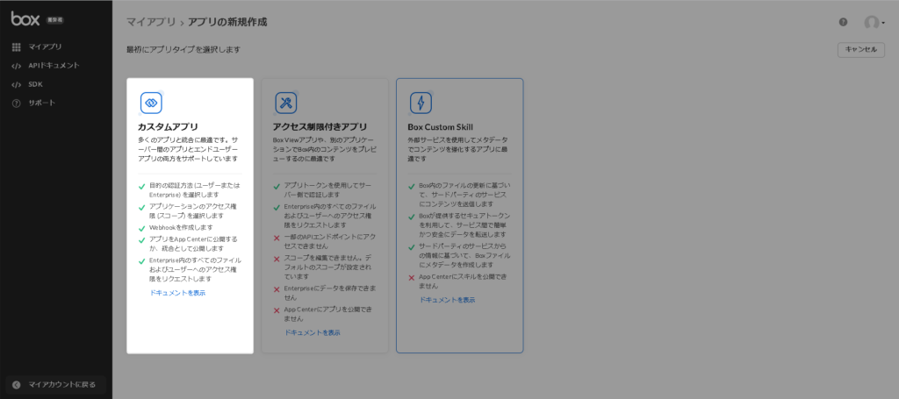Open サポート in the sidebar
Viewport: 899px width, 399px height.
(42, 103)
